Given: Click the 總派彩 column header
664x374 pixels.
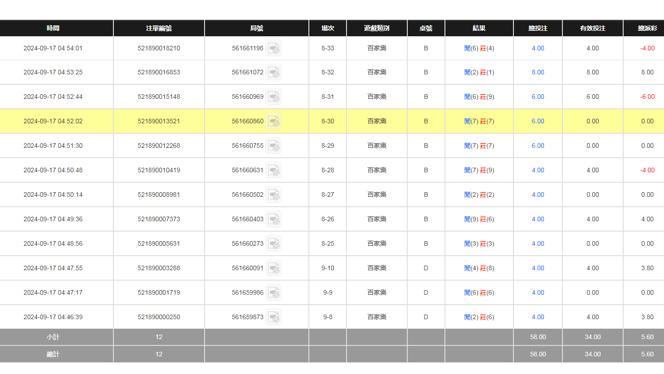Looking at the screenshot, I should tap(647, 28).
